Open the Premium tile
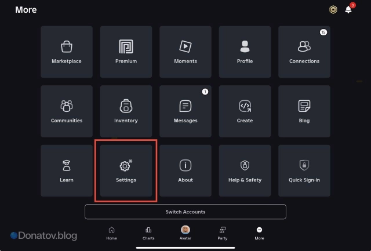 click(126, 52)
